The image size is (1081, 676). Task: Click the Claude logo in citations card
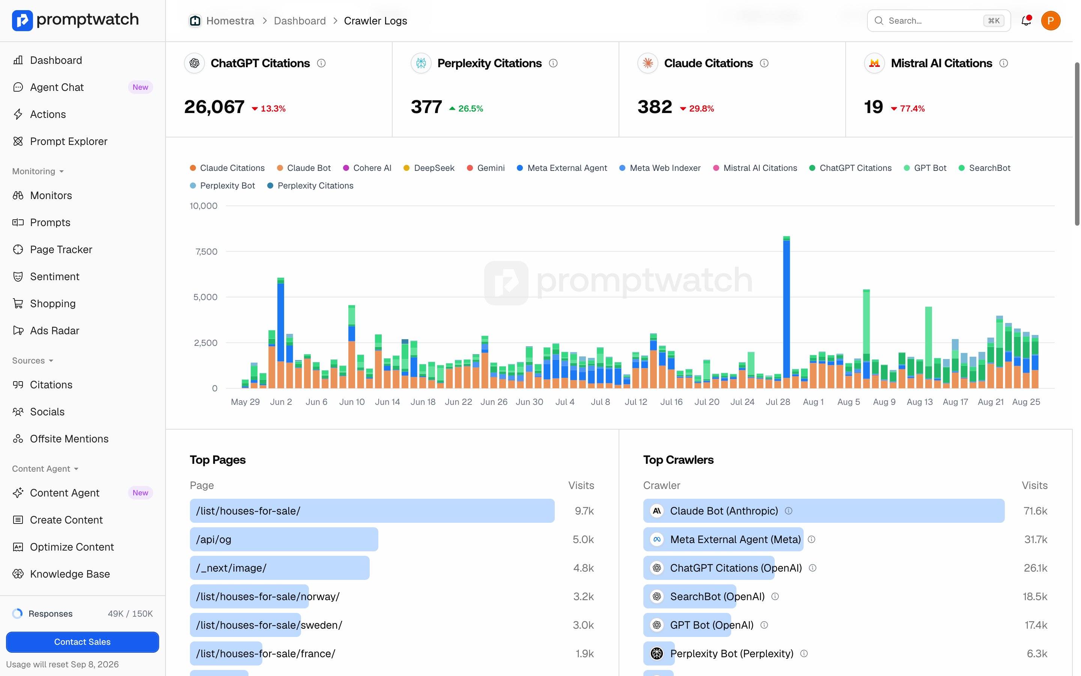click(648, 63)
